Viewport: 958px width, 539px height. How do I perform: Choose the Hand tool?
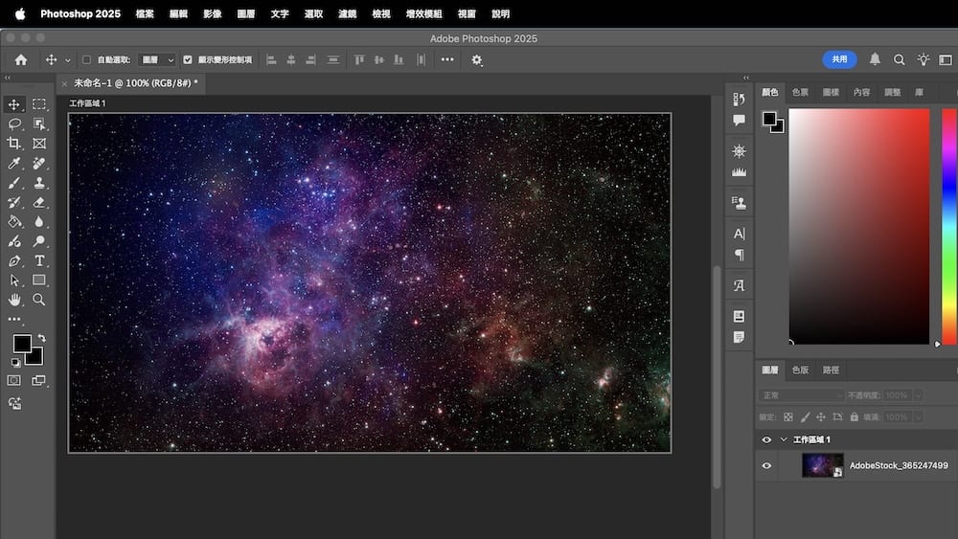[14, 299]
